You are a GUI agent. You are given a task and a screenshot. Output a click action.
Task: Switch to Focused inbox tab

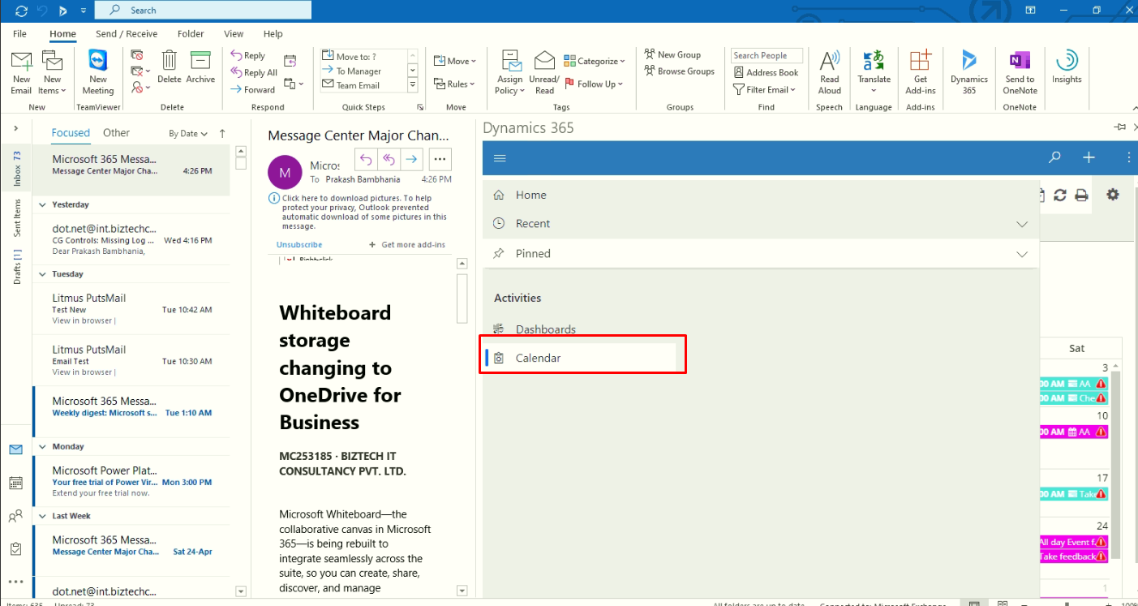point(71,133)
